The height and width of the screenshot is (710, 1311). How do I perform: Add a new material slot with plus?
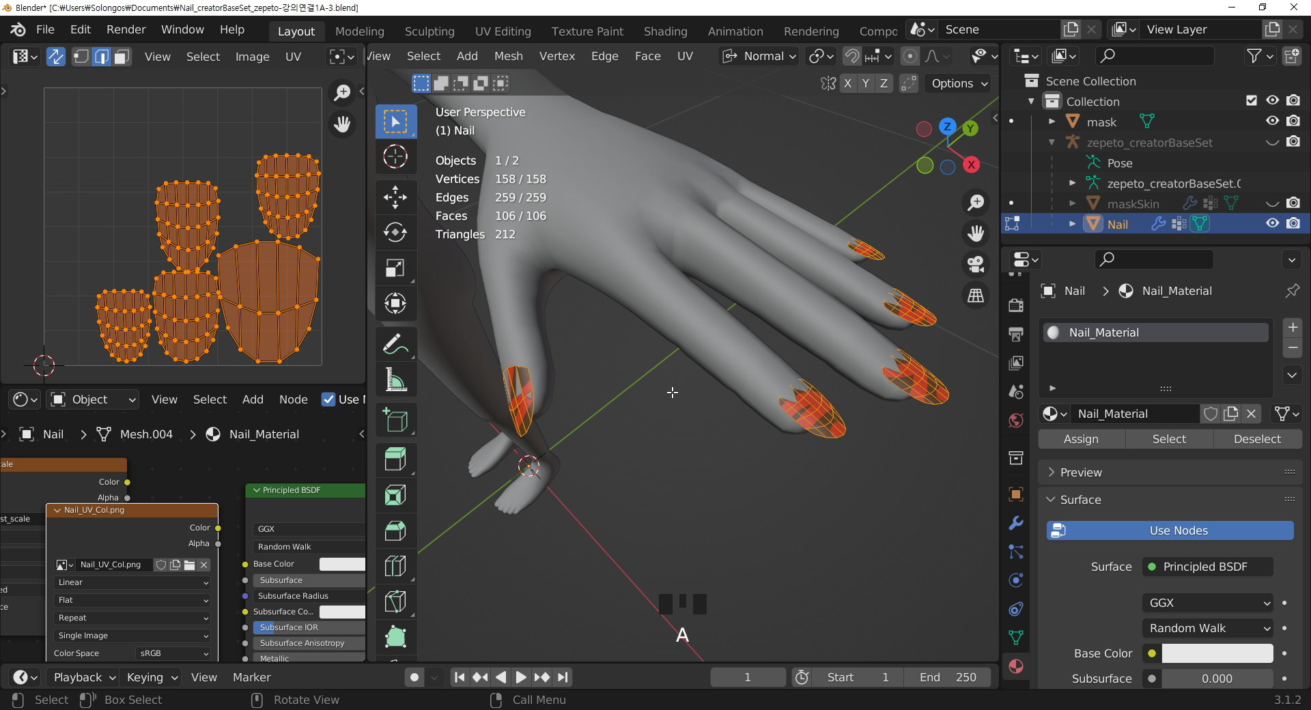[1293, 327]
